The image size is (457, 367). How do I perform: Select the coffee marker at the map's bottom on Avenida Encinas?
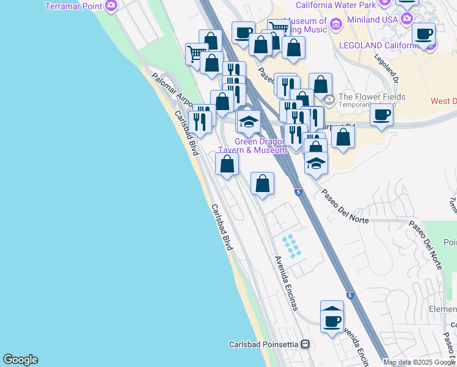click(332, 323)
